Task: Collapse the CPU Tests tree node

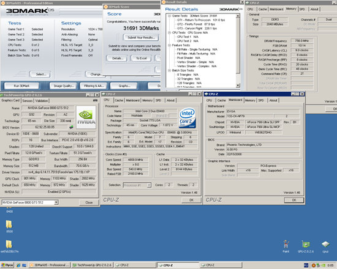Action: pos(169,32)
